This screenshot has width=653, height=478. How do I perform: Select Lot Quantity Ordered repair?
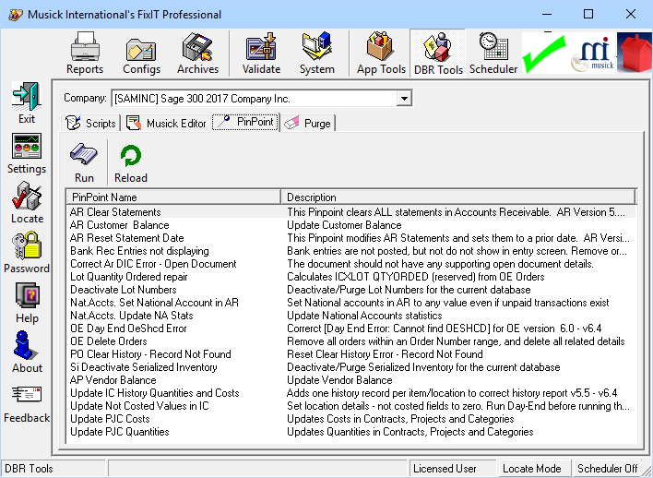351,277
